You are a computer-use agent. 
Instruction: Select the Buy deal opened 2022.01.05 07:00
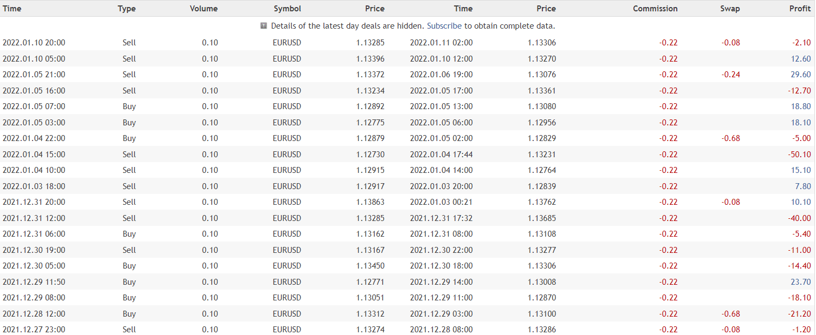tap(407, 106)
